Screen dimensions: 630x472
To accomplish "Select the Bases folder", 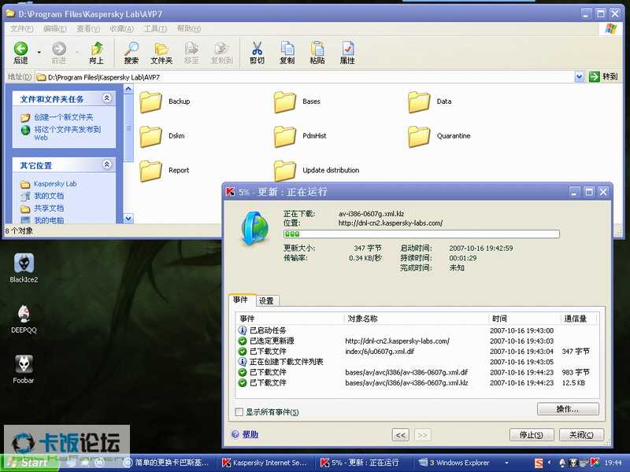I will 298,101.
